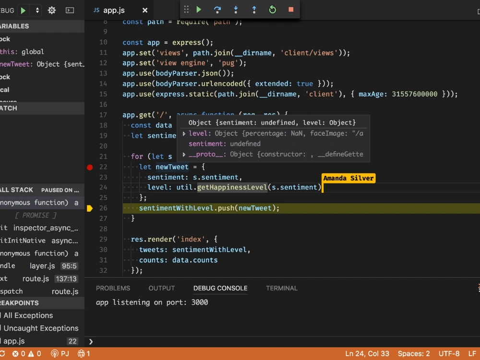Collapse the BREAKPOINTS section header
The height and width of the screenshot is (360, 480).
(42, 303)
